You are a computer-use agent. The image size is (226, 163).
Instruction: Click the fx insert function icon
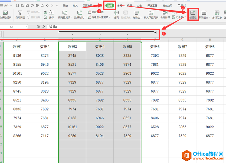[44, 27]
